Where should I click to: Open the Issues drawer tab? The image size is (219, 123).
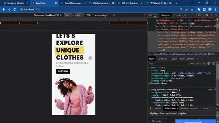coord(206,108)
